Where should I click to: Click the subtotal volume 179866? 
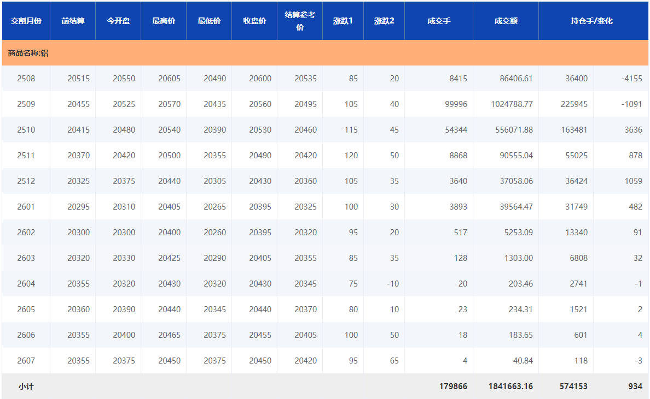[x=453, y=386]
